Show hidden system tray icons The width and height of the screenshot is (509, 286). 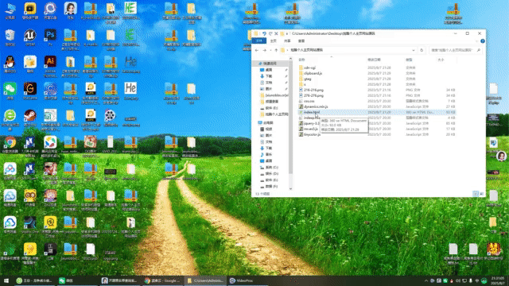point(426,280)
